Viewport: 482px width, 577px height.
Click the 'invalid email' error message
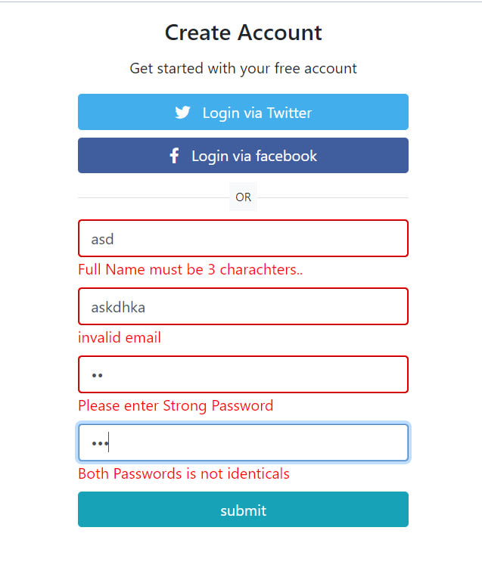click(x=120, y=338)
